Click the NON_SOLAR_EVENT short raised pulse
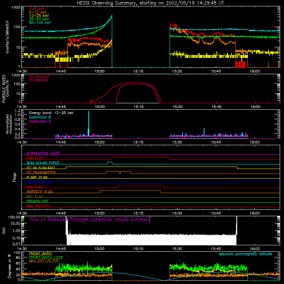284x284 pixels. (x=110, y=163)
